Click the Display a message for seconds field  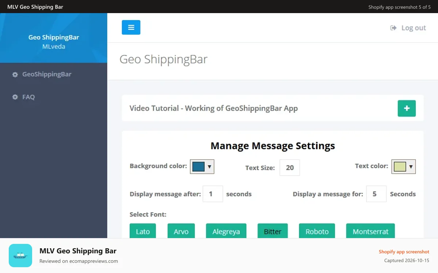coord(376,194)
